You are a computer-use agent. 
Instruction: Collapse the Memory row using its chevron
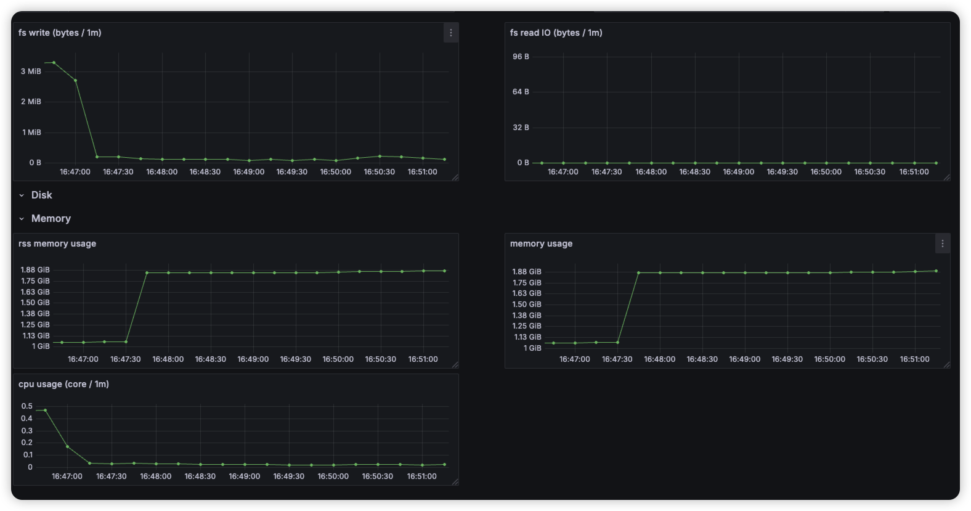22,219
